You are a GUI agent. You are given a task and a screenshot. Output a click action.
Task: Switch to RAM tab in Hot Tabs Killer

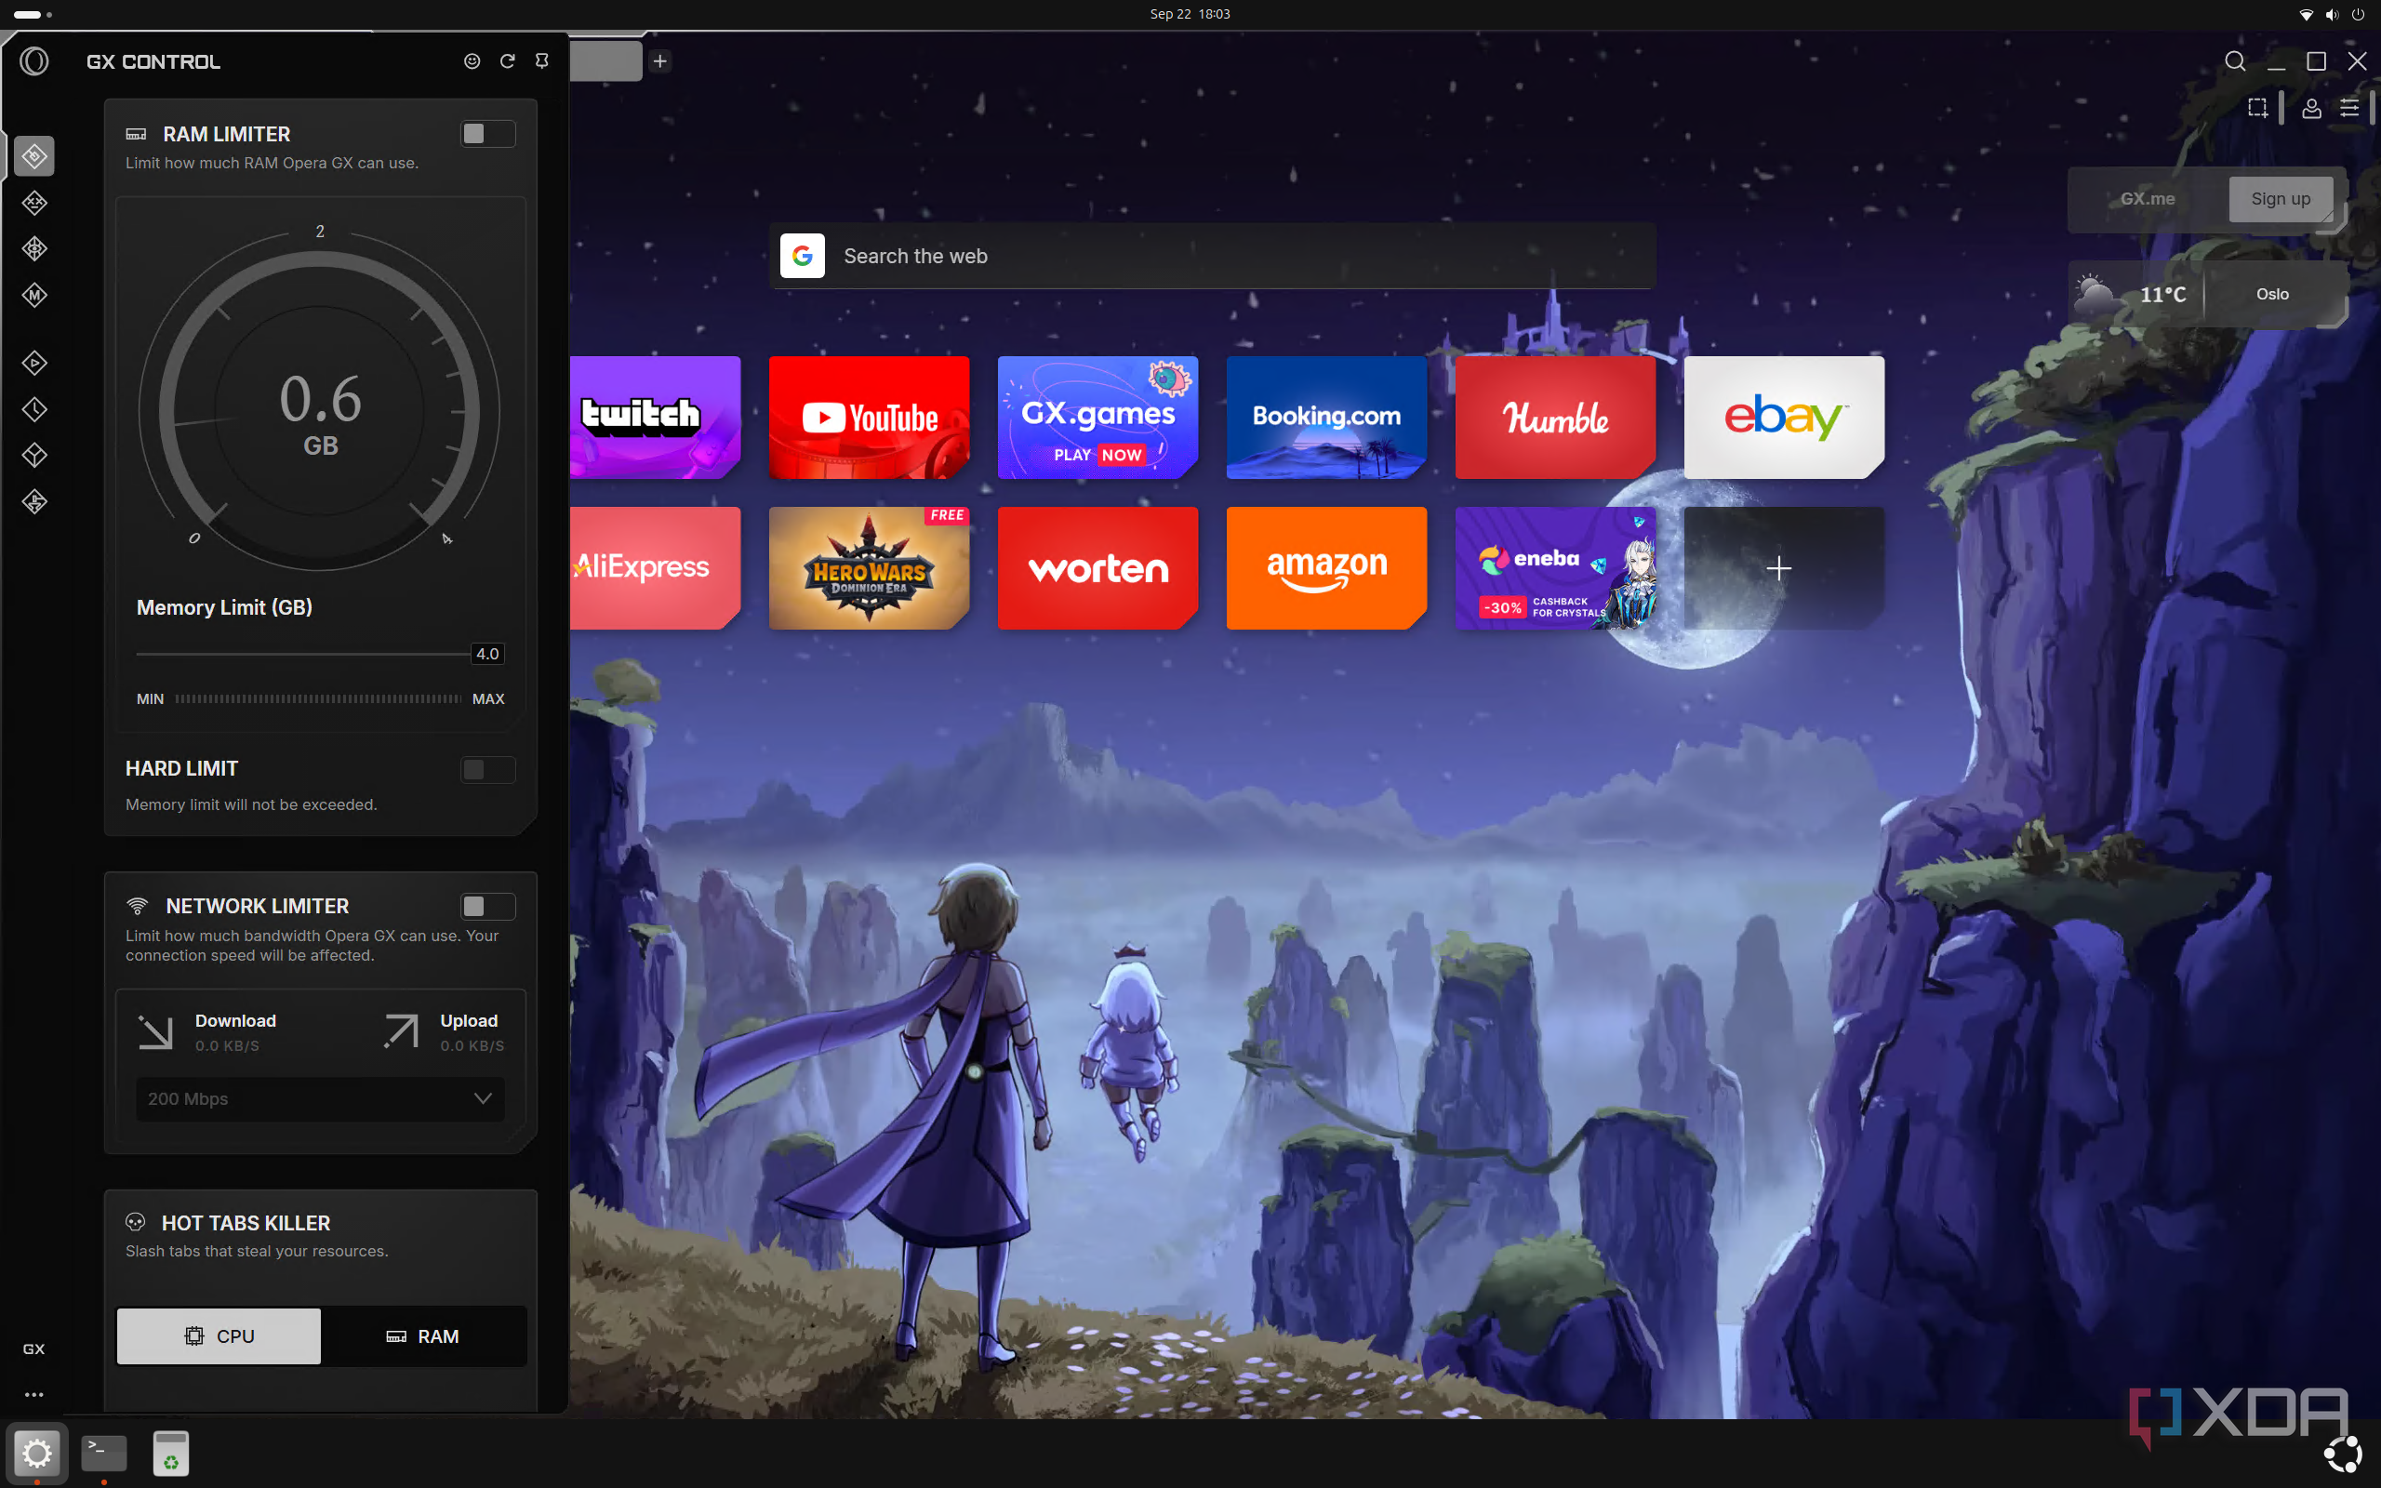click(423, 1335)
